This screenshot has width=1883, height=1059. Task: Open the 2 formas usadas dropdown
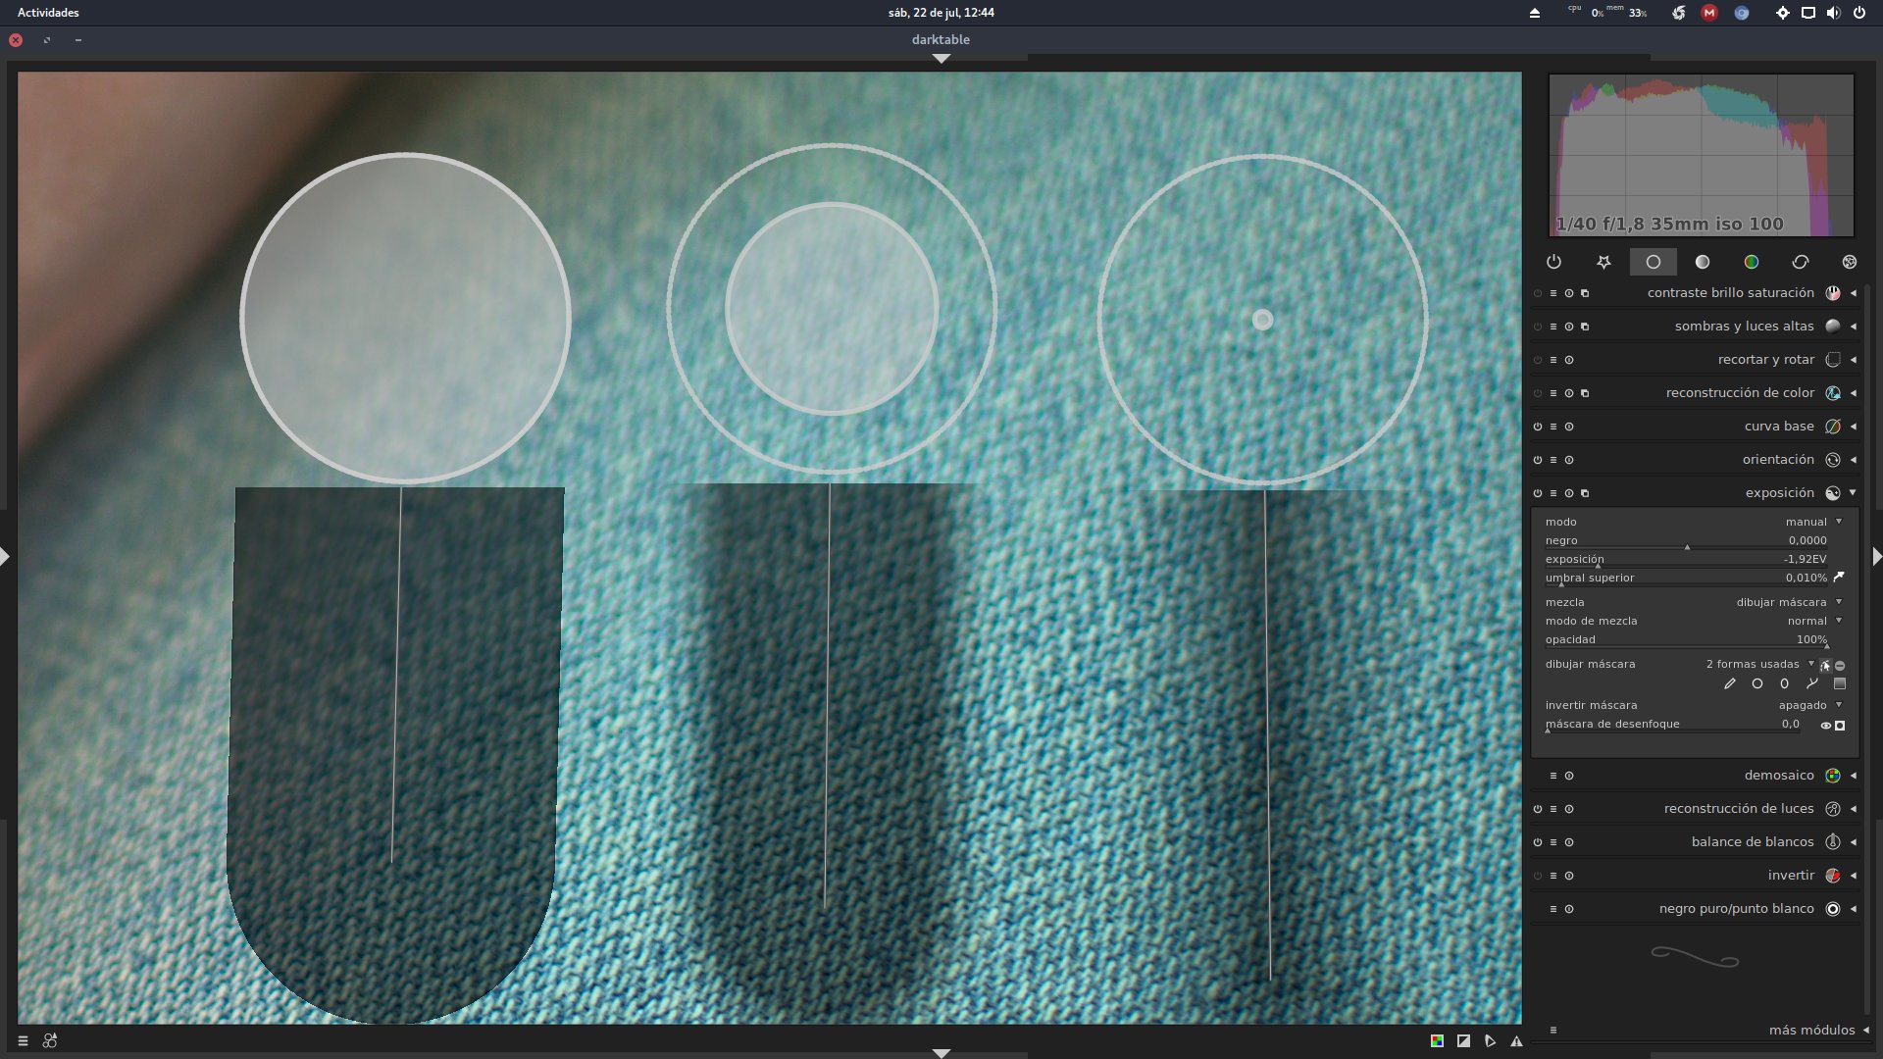coord(1759,664)
